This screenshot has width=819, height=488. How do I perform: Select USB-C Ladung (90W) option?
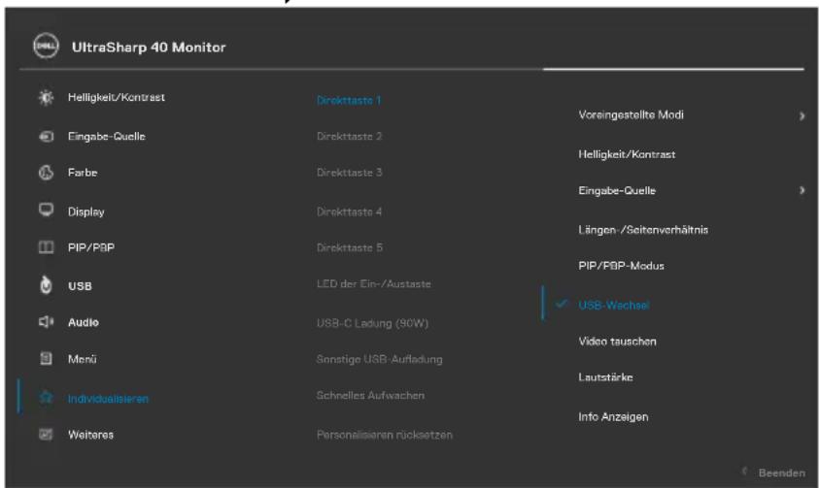coord(372,323)
